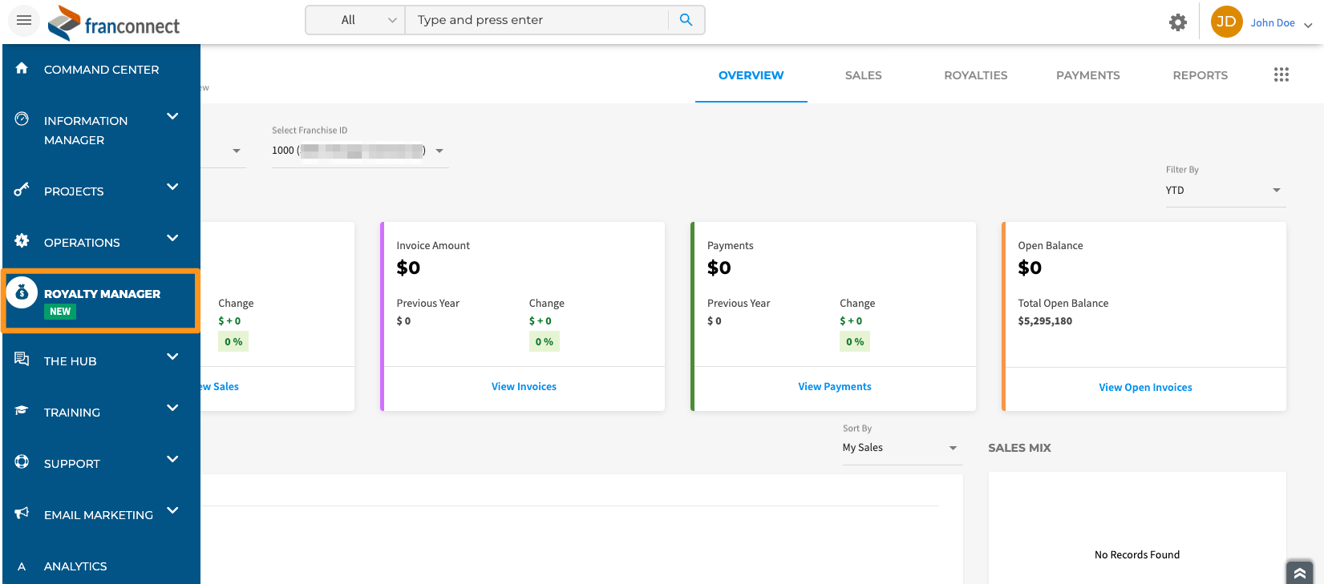
Task: Expand the Email Marketing menu chevron
Action: 172,510
